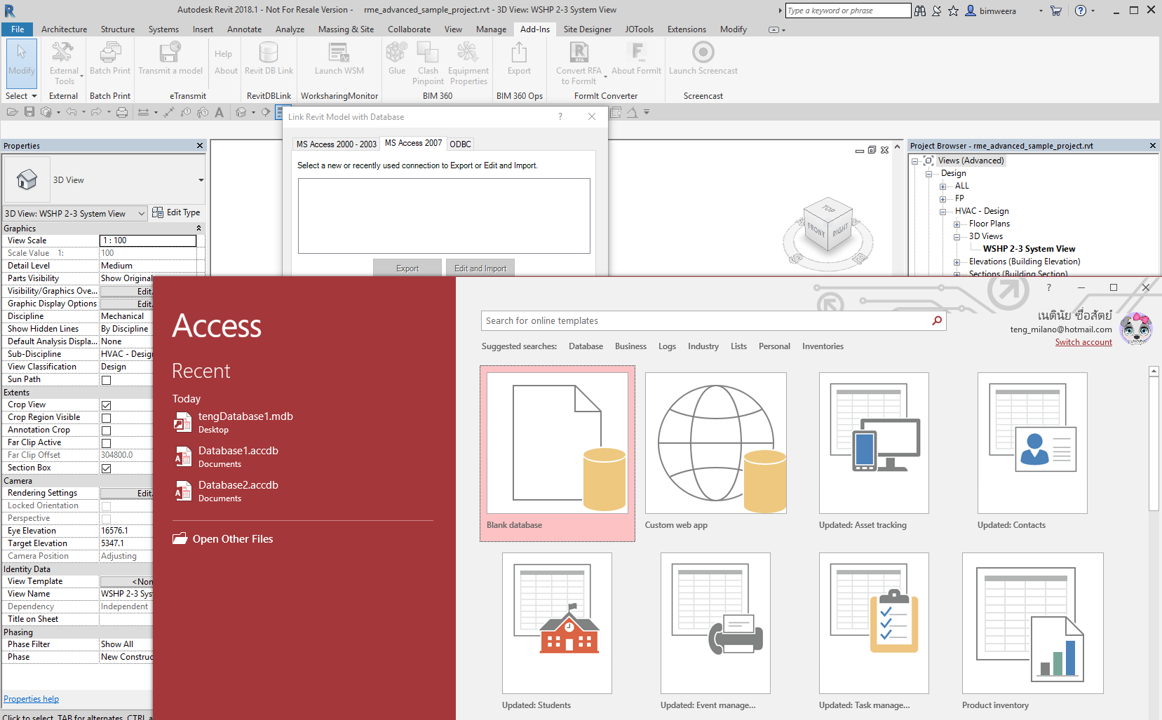Open Revit DB Link tool
The height and width of the screenshot is (720, 1162).
(x=269, y=59)
